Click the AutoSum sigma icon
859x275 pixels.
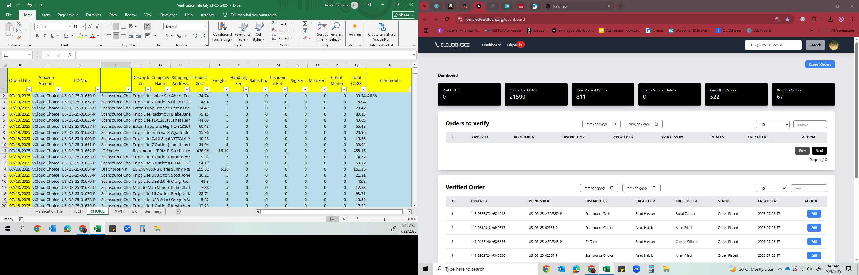click(305, 24)
